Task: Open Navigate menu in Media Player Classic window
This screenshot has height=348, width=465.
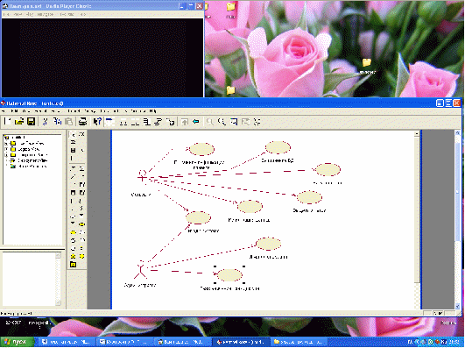Action: 46,14
